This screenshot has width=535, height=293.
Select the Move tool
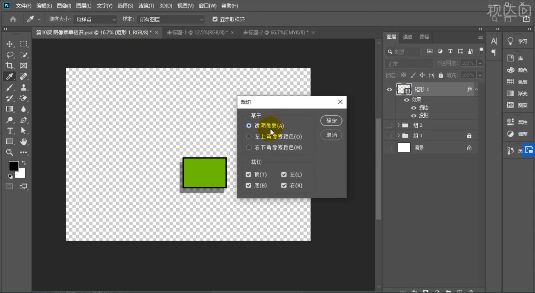coord(10,44)
